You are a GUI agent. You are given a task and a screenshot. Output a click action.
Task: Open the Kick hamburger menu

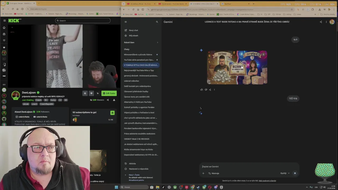pos(4,21)
